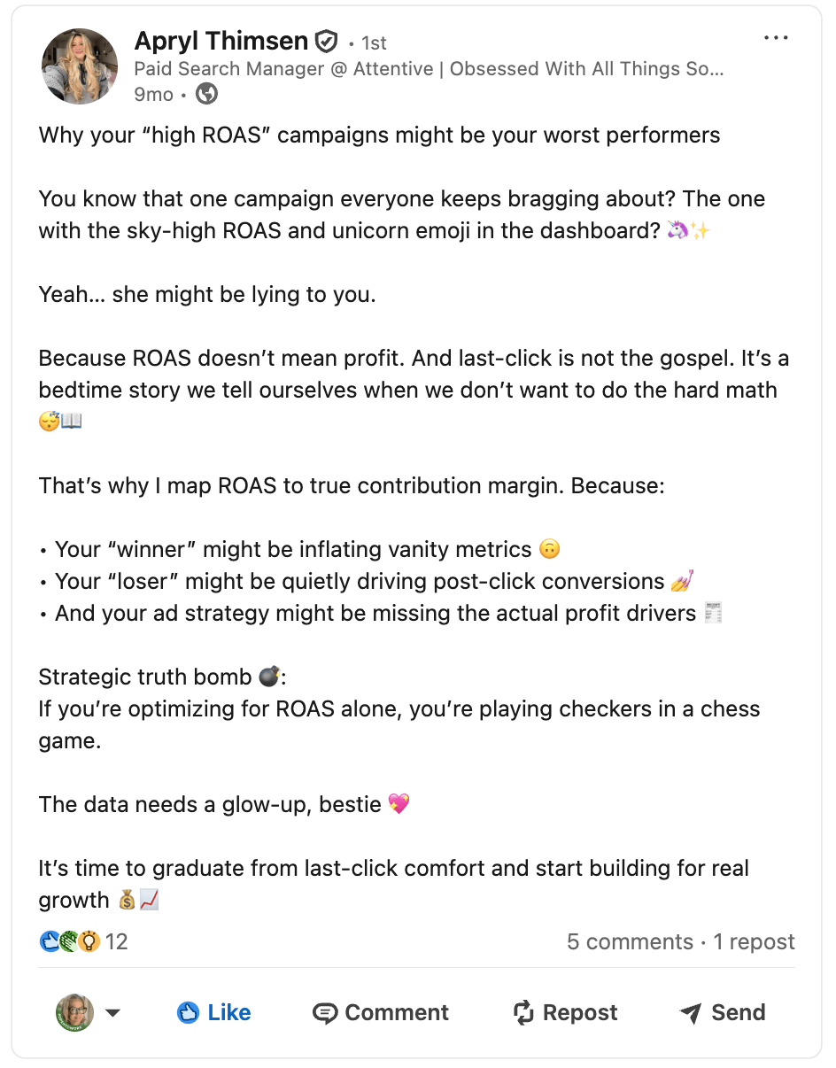Viewport: 836px width, 1068px height.
Task: Click the Comment button label
Action: click(x=397, y=1013)
